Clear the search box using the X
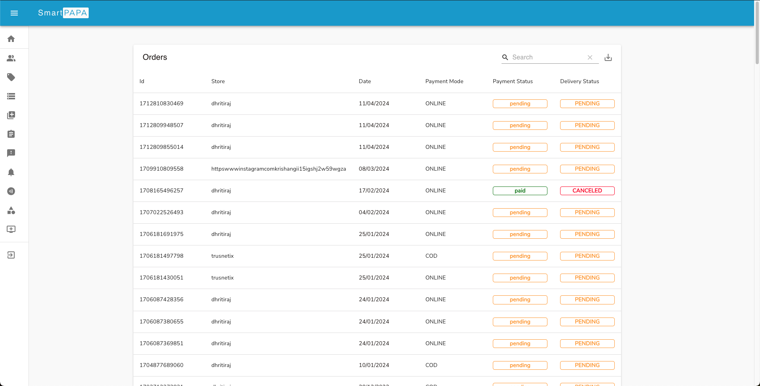The width and height of the screenshot is (760, 386). 590,57
